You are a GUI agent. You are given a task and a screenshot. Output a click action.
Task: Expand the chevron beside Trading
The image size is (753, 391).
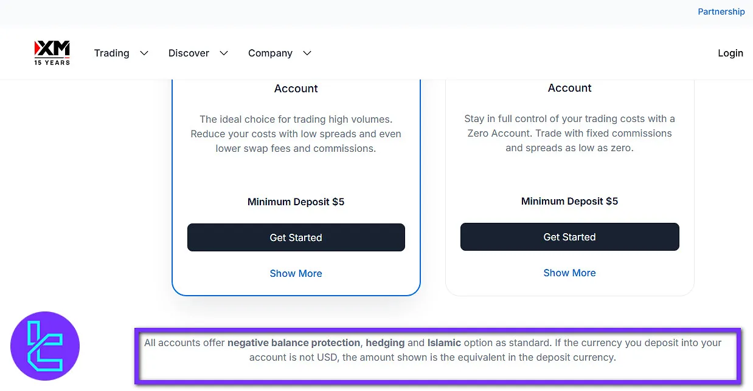[144, 53]
